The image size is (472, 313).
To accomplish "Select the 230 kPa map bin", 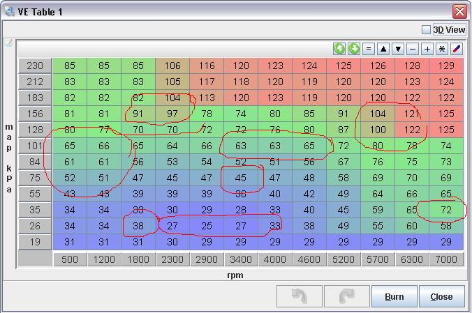I will [35, 66].
